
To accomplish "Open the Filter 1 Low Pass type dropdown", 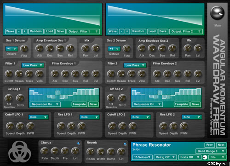I will [x=33, y=65].
